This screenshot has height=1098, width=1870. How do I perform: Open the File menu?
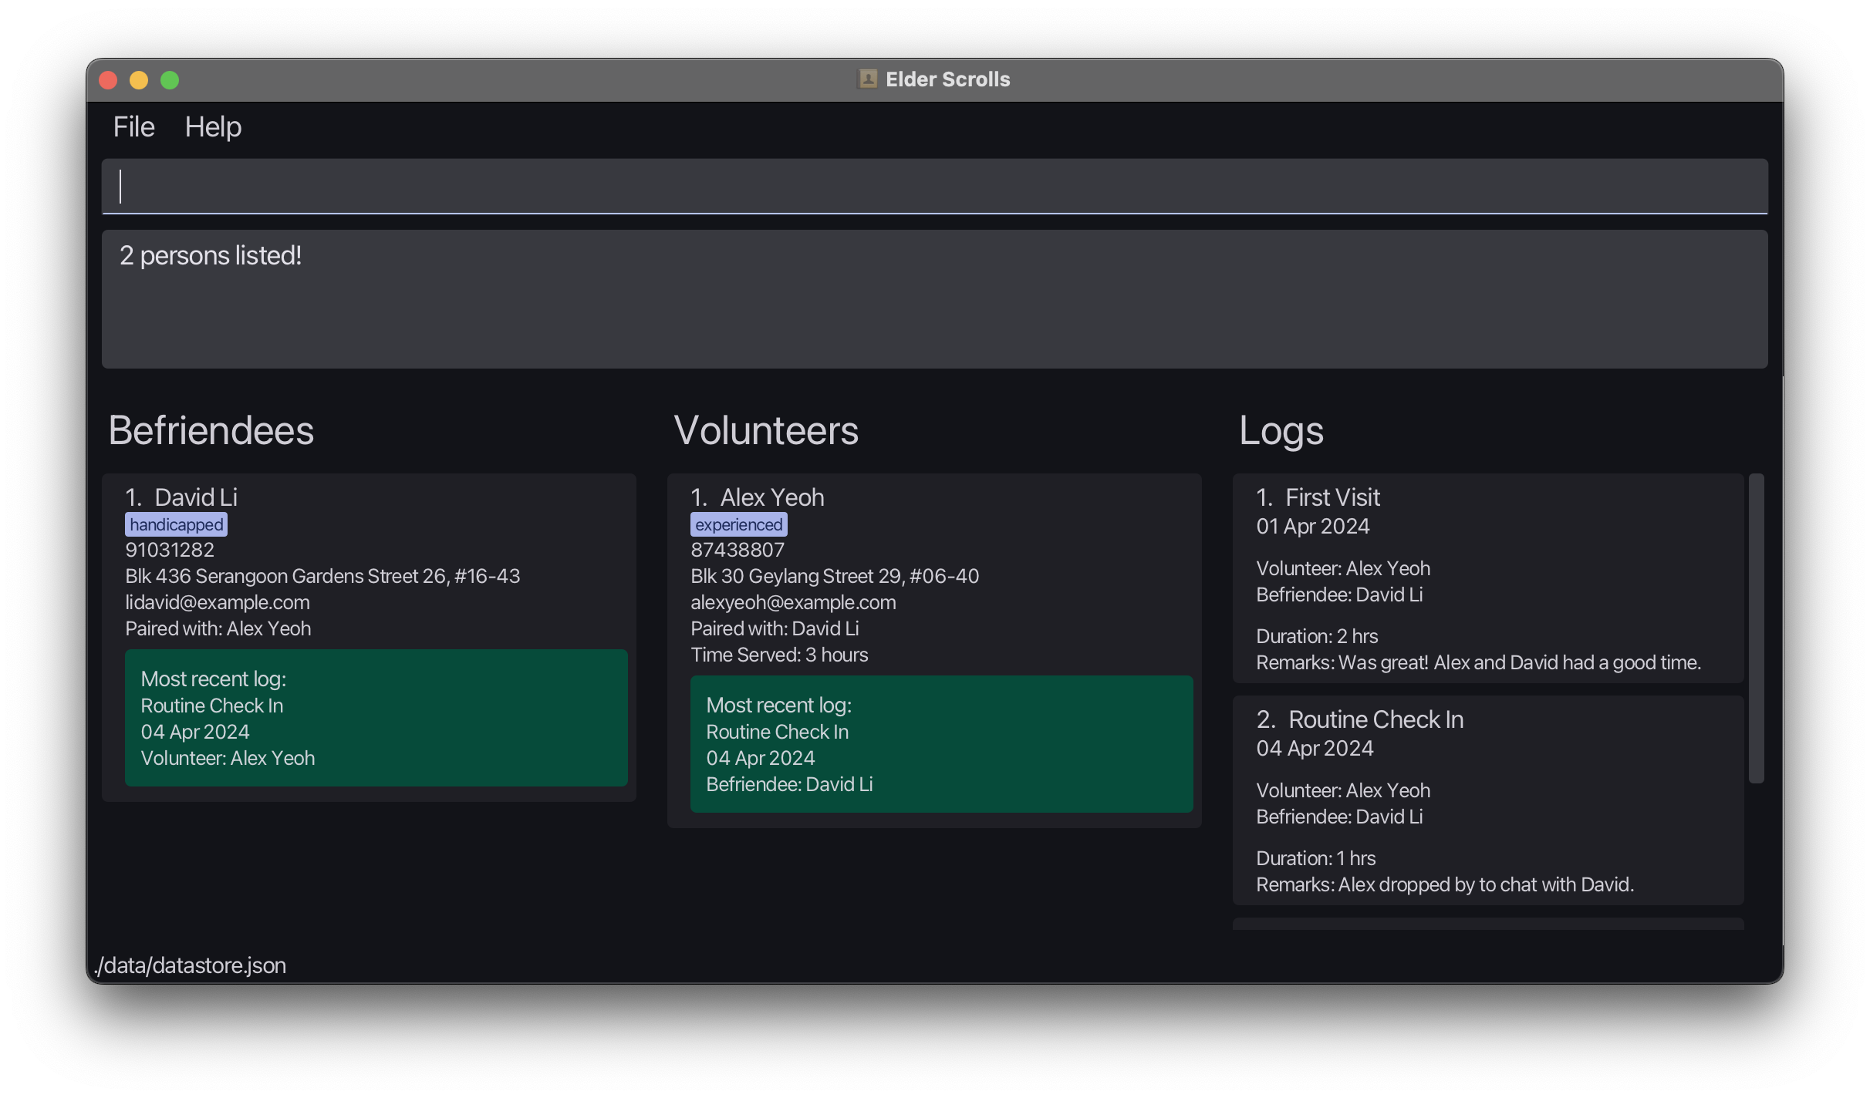tap(133, 126)
